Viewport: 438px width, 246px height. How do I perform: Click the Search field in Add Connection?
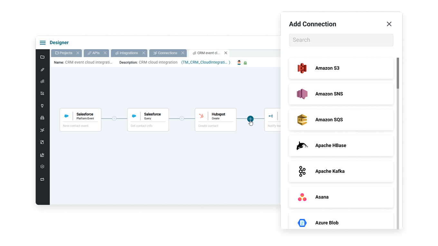point(341,40)
